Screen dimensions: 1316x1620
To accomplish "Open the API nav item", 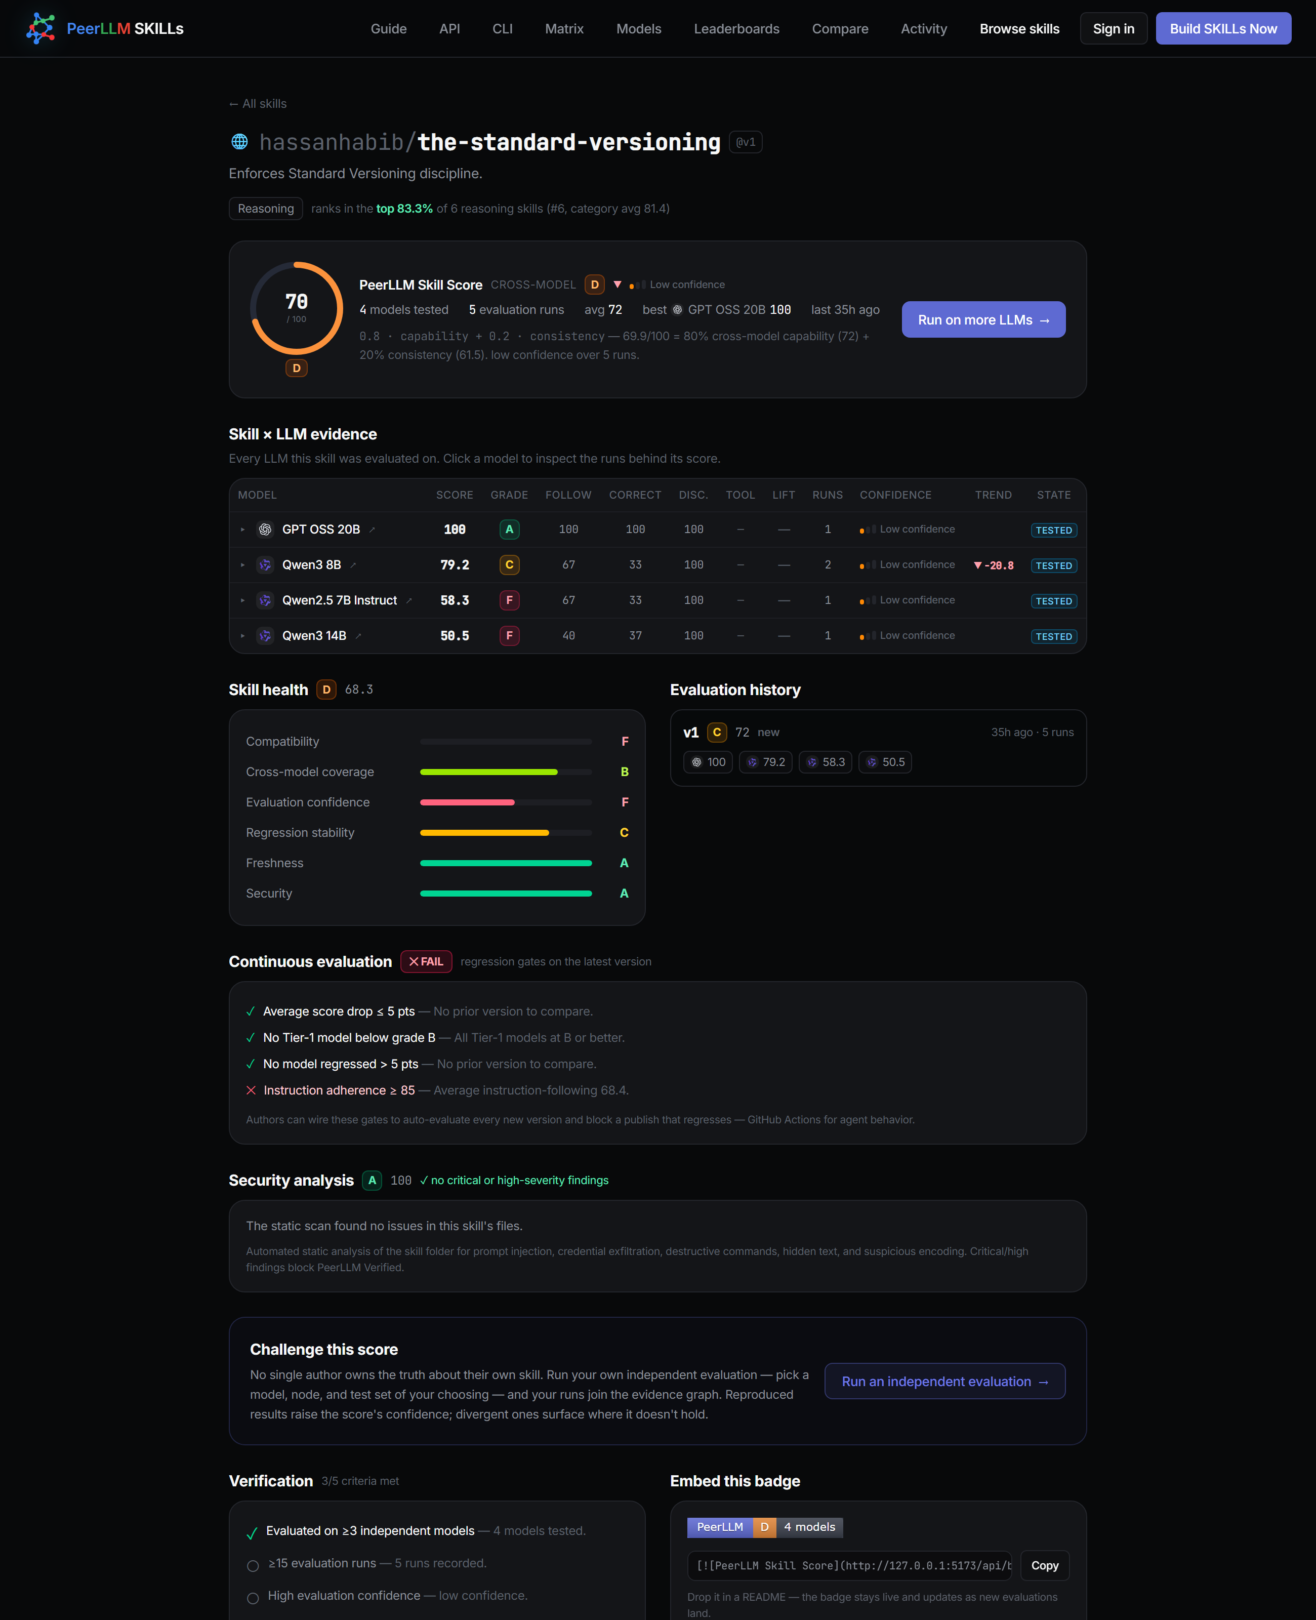I will [x=449, y=29].
